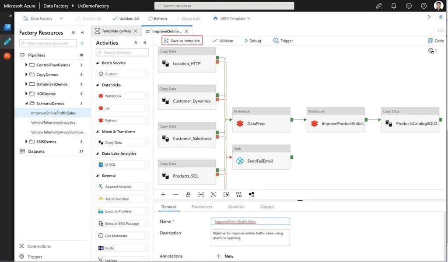Expand the ControlFlowDemos folder
This screenshot has height=262, width=448.
(x=26, y=65)
